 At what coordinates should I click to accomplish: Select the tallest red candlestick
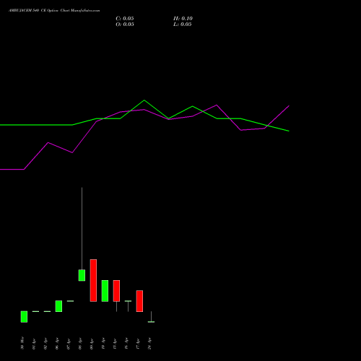coord(93,280)
